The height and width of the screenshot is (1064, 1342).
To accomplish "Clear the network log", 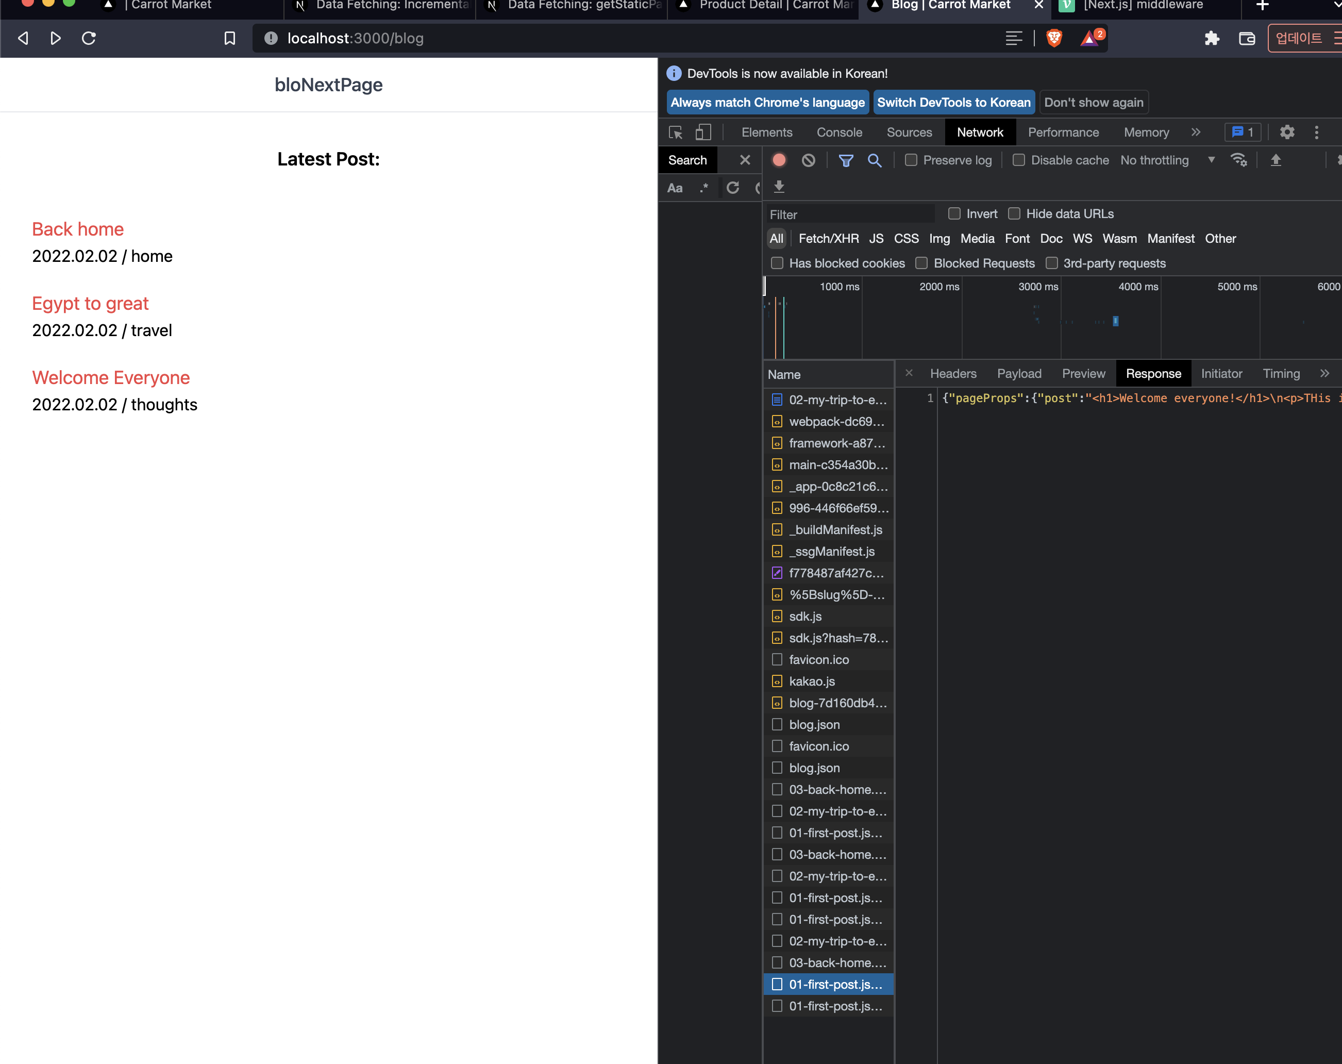I will (x=808, y=160).
